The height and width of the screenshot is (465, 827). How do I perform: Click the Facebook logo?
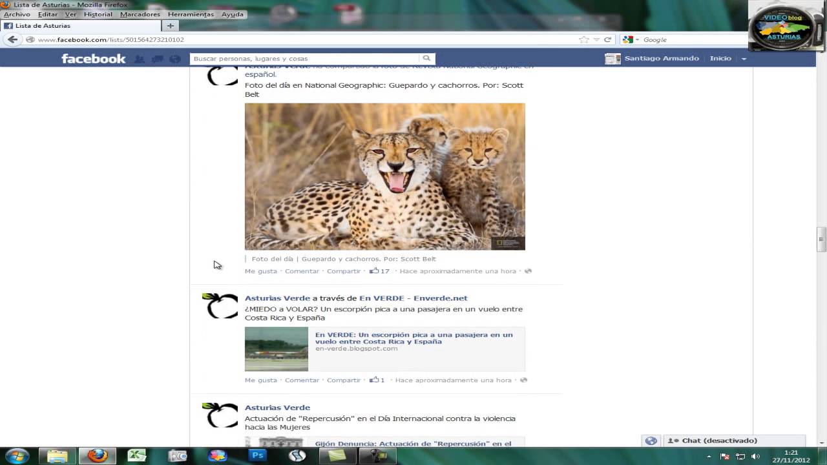pyautogui.click(x=94, y=59)
